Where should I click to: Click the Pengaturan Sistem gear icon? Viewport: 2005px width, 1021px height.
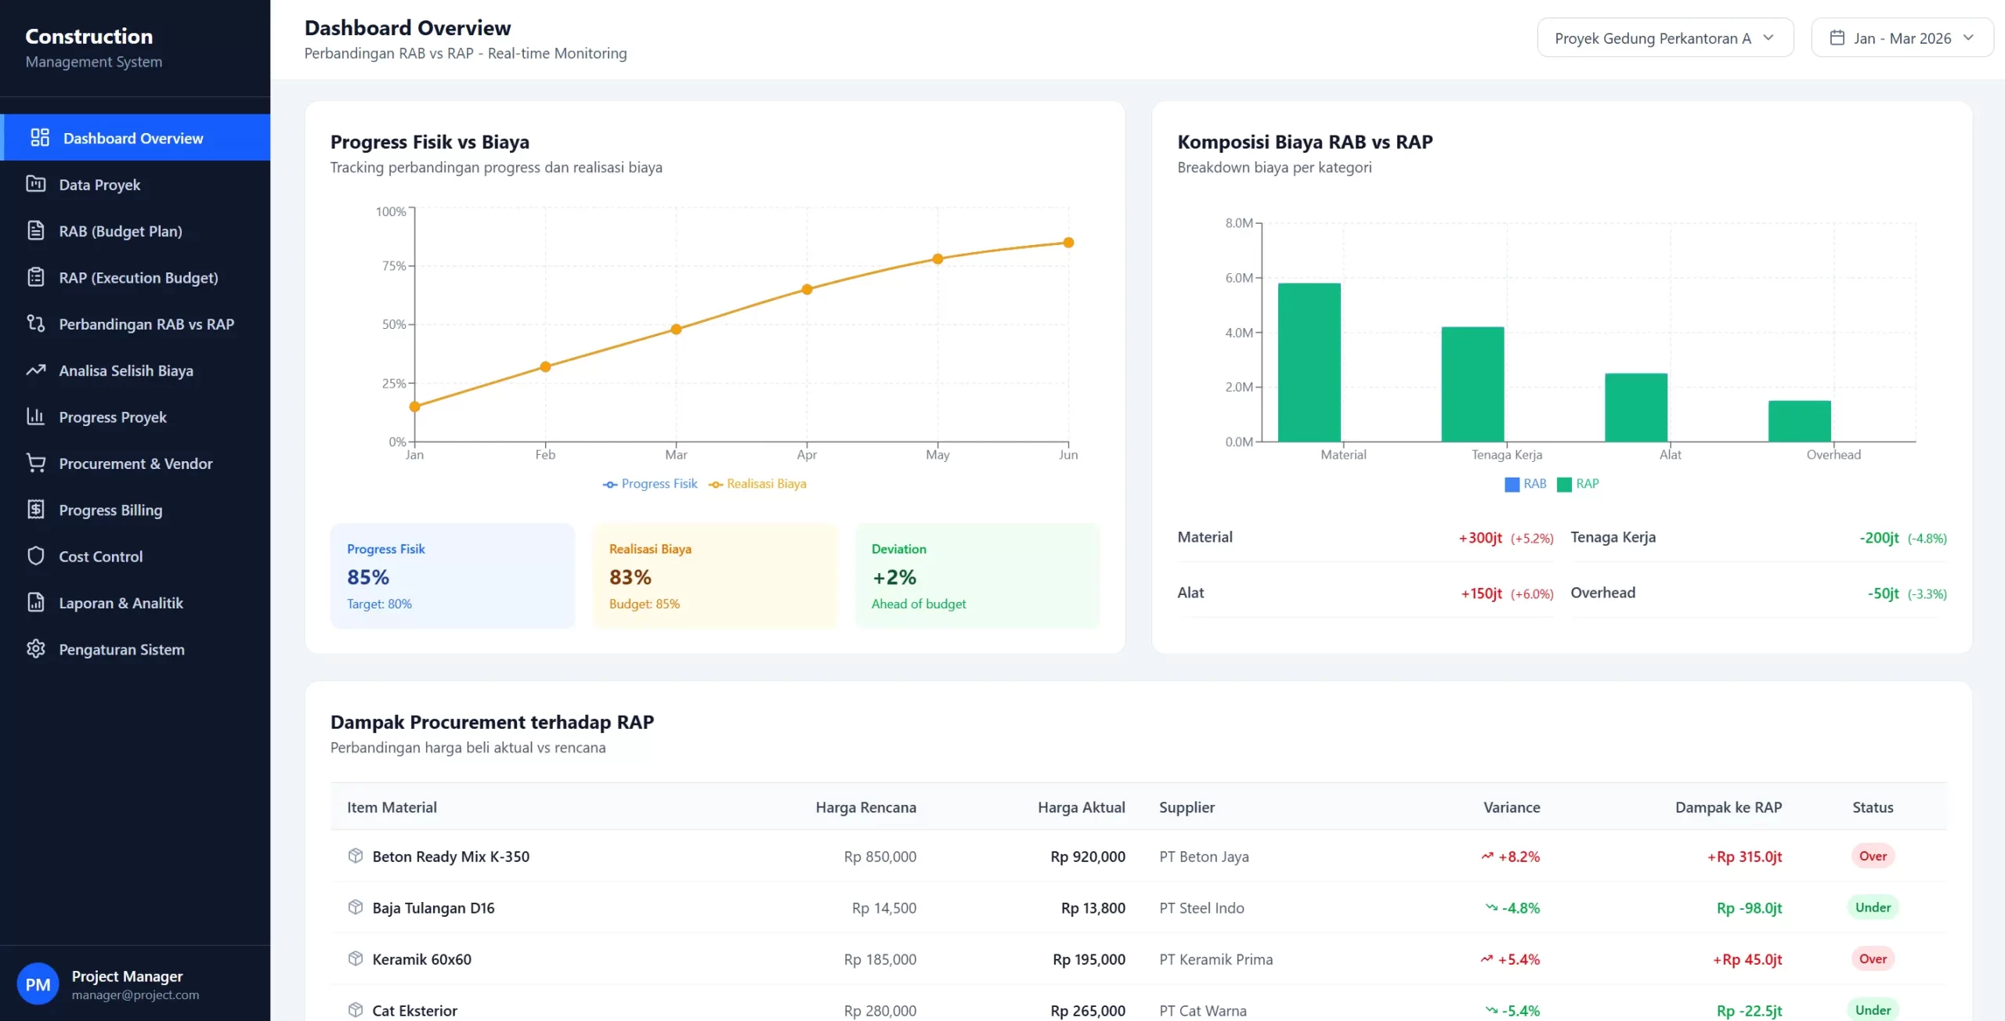pos(36,649)
